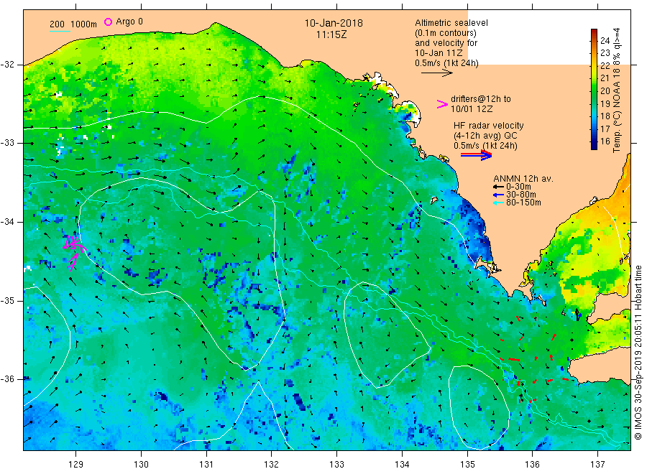647x474 pixels.
Task: Click the magenta drifters arrowhead legend symbol
Action: [442, 104]
